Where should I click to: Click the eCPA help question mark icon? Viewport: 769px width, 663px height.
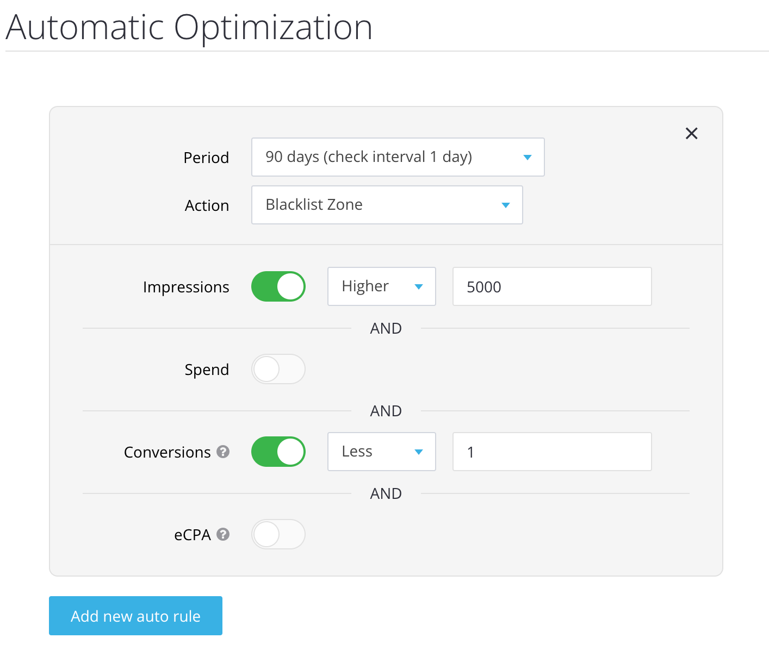[223, 534]
